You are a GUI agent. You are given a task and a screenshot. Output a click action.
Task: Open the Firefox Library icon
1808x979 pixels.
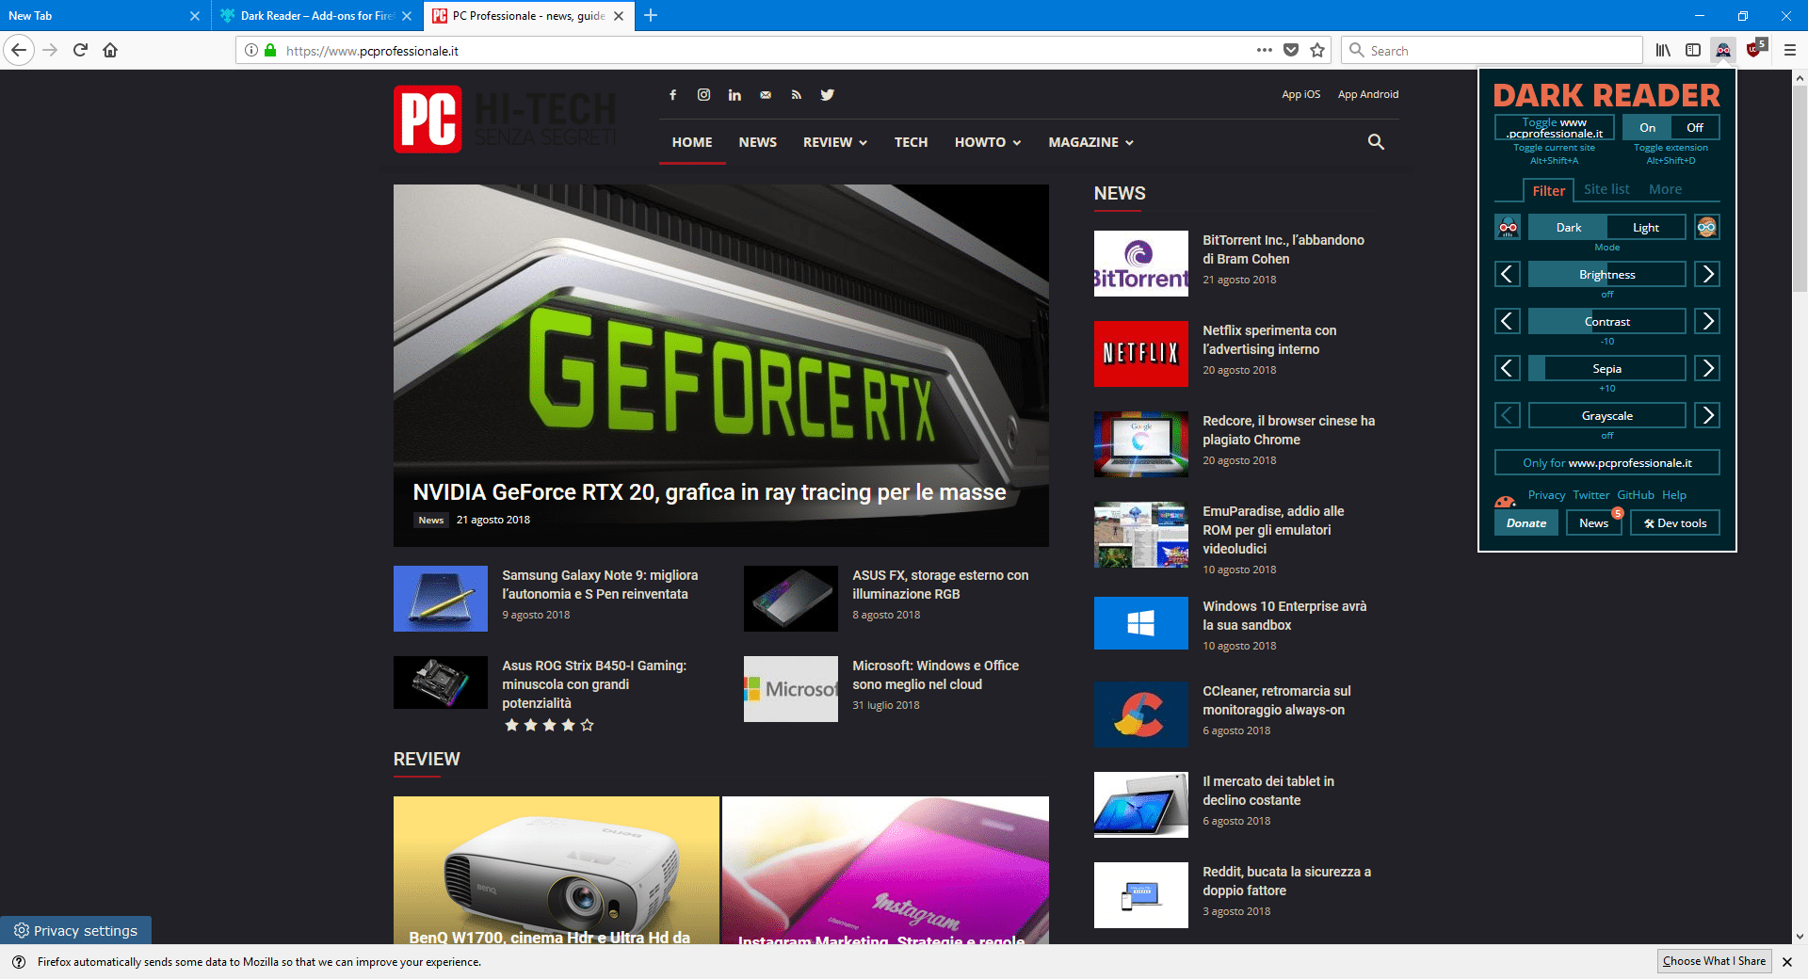[1663, 50]
